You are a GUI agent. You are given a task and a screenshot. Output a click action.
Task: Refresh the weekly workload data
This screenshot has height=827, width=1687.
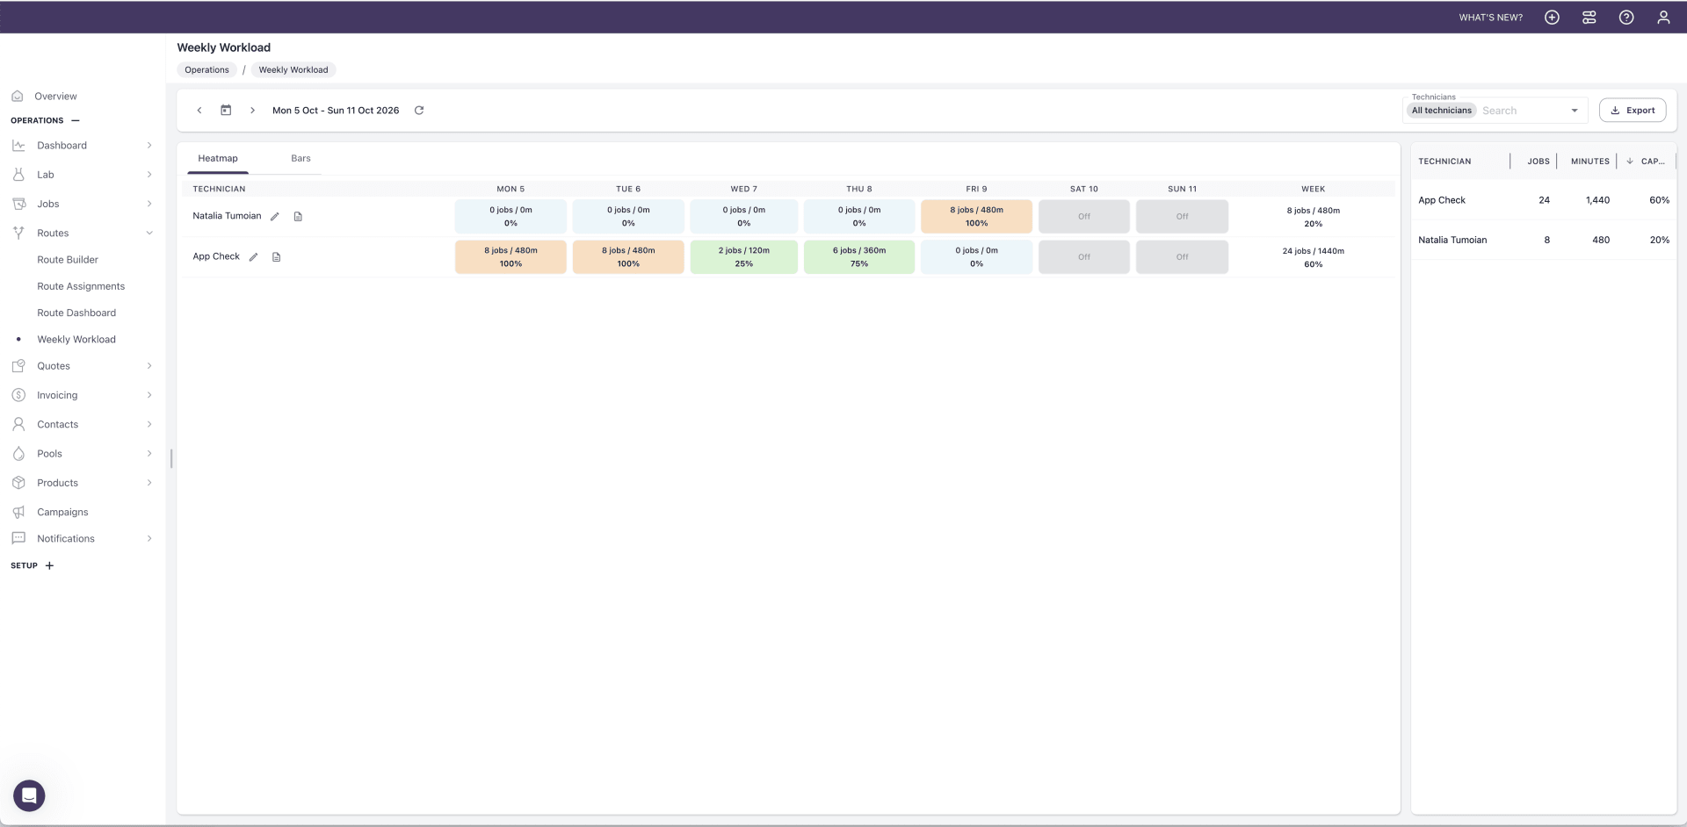[419, 111]
